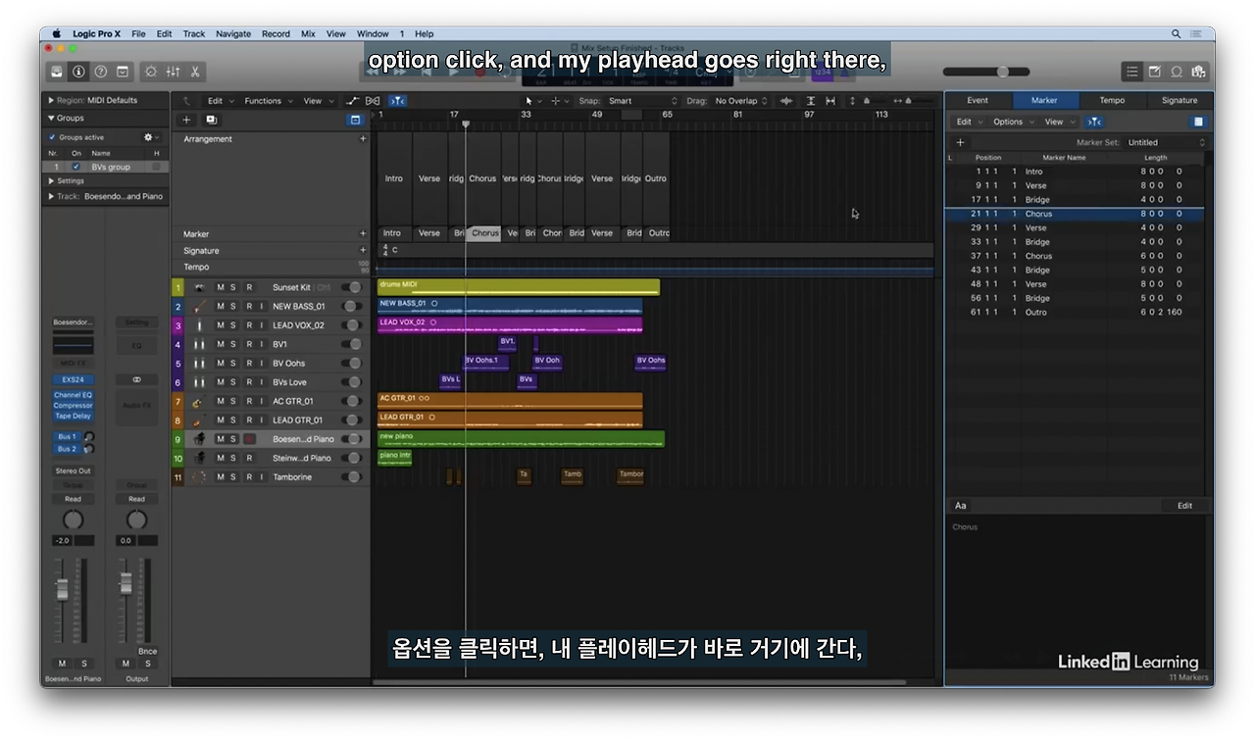This screenshot has width=1255, height=741.
Task: Toggle the BVs group On checkbox
Action: coord(76,167)
